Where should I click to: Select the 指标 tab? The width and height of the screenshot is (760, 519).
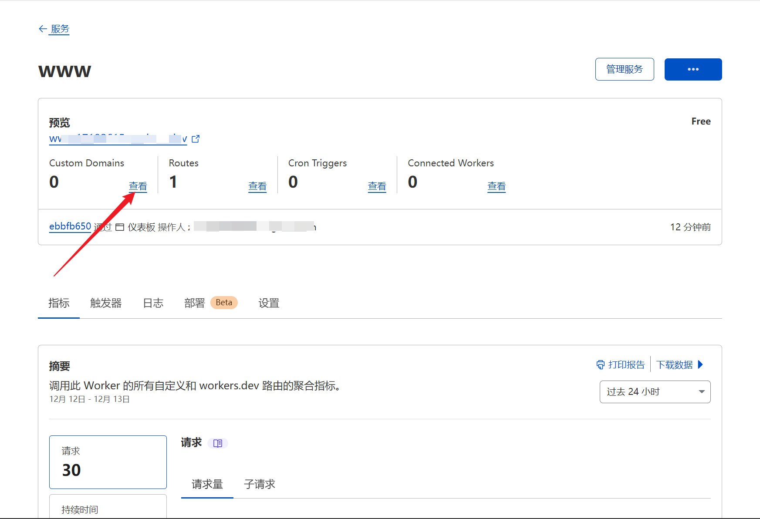59,303
